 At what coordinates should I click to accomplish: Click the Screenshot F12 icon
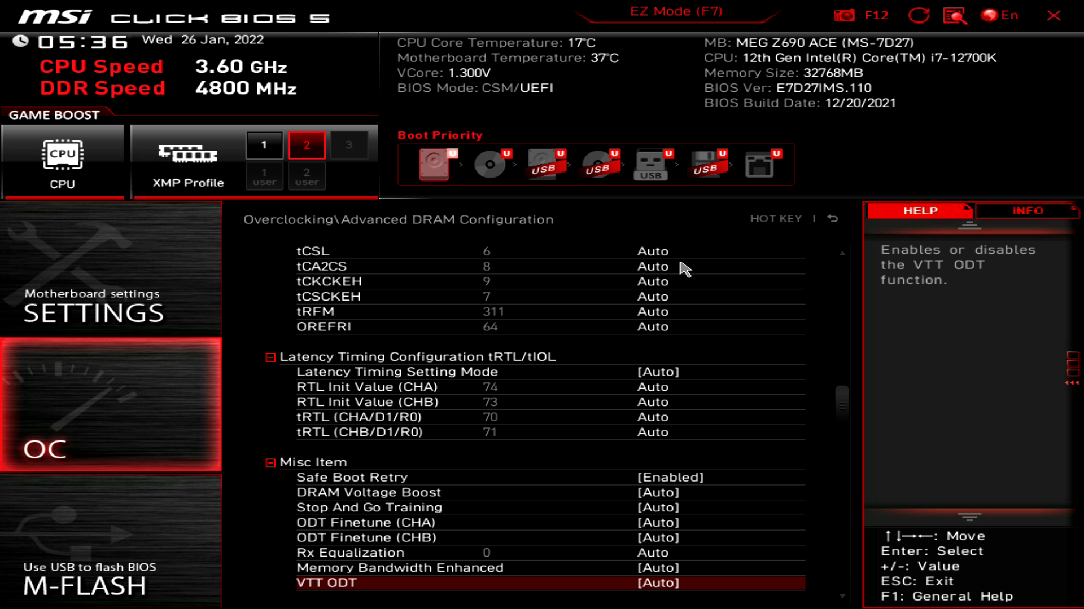846,15
